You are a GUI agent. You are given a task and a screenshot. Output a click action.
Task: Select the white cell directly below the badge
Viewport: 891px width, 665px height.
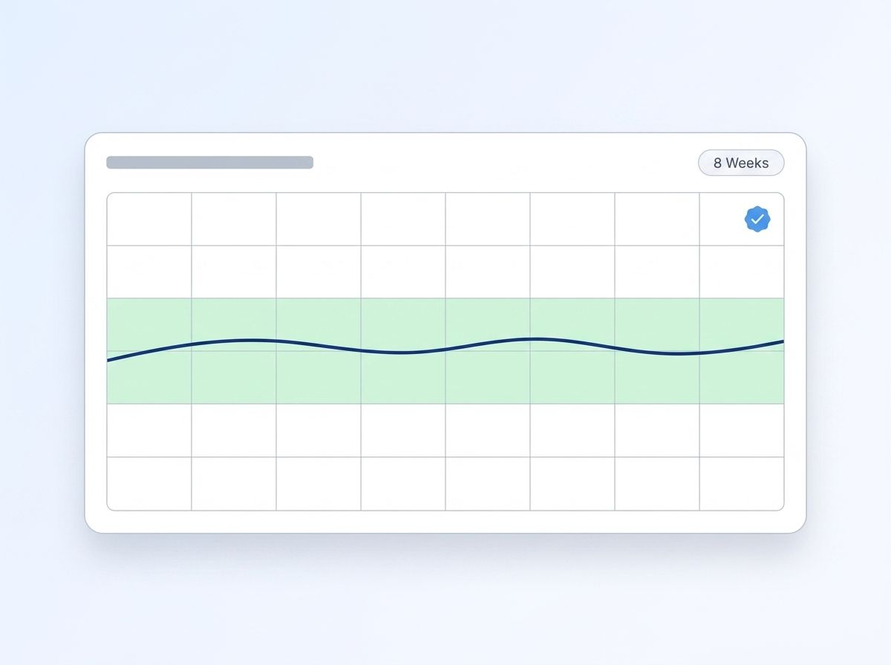pyautogui.click(x=742, y=272)
